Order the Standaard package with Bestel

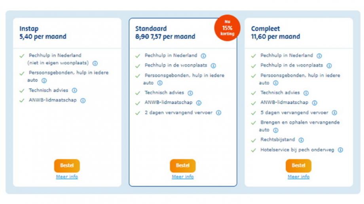click(183, 166)
